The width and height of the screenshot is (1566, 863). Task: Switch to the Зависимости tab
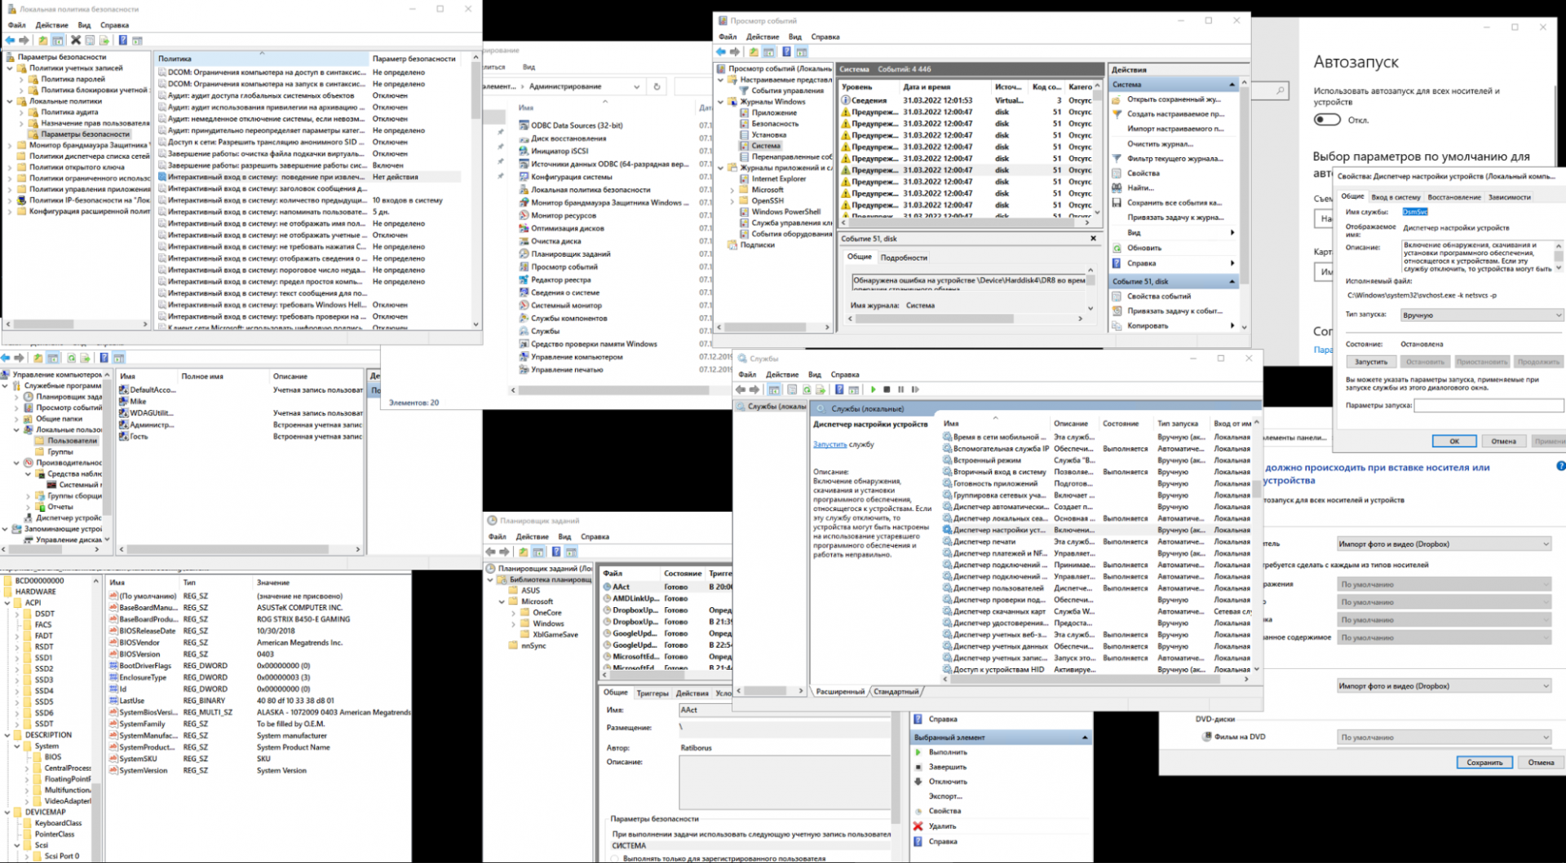[1509, 197]
